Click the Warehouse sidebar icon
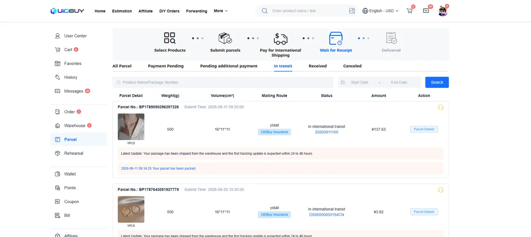Viewport: 531px width, 237px height. click(58, 126)
